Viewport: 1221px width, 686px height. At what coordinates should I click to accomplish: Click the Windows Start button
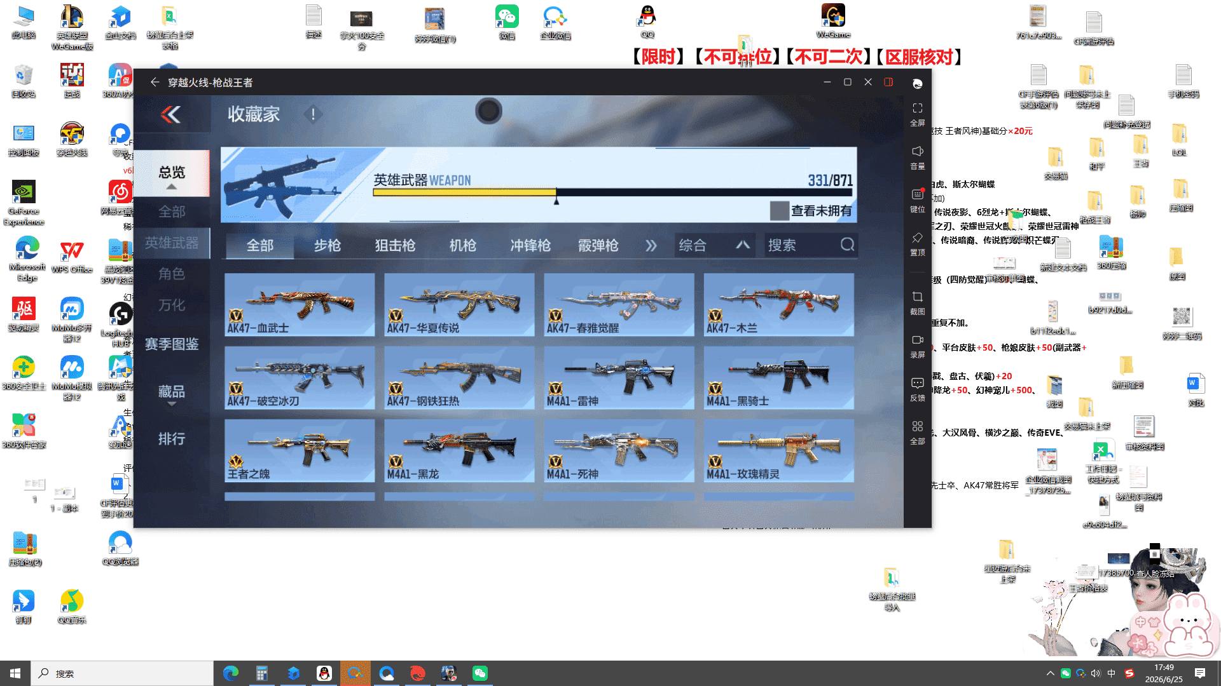click(x=15, y=673)
